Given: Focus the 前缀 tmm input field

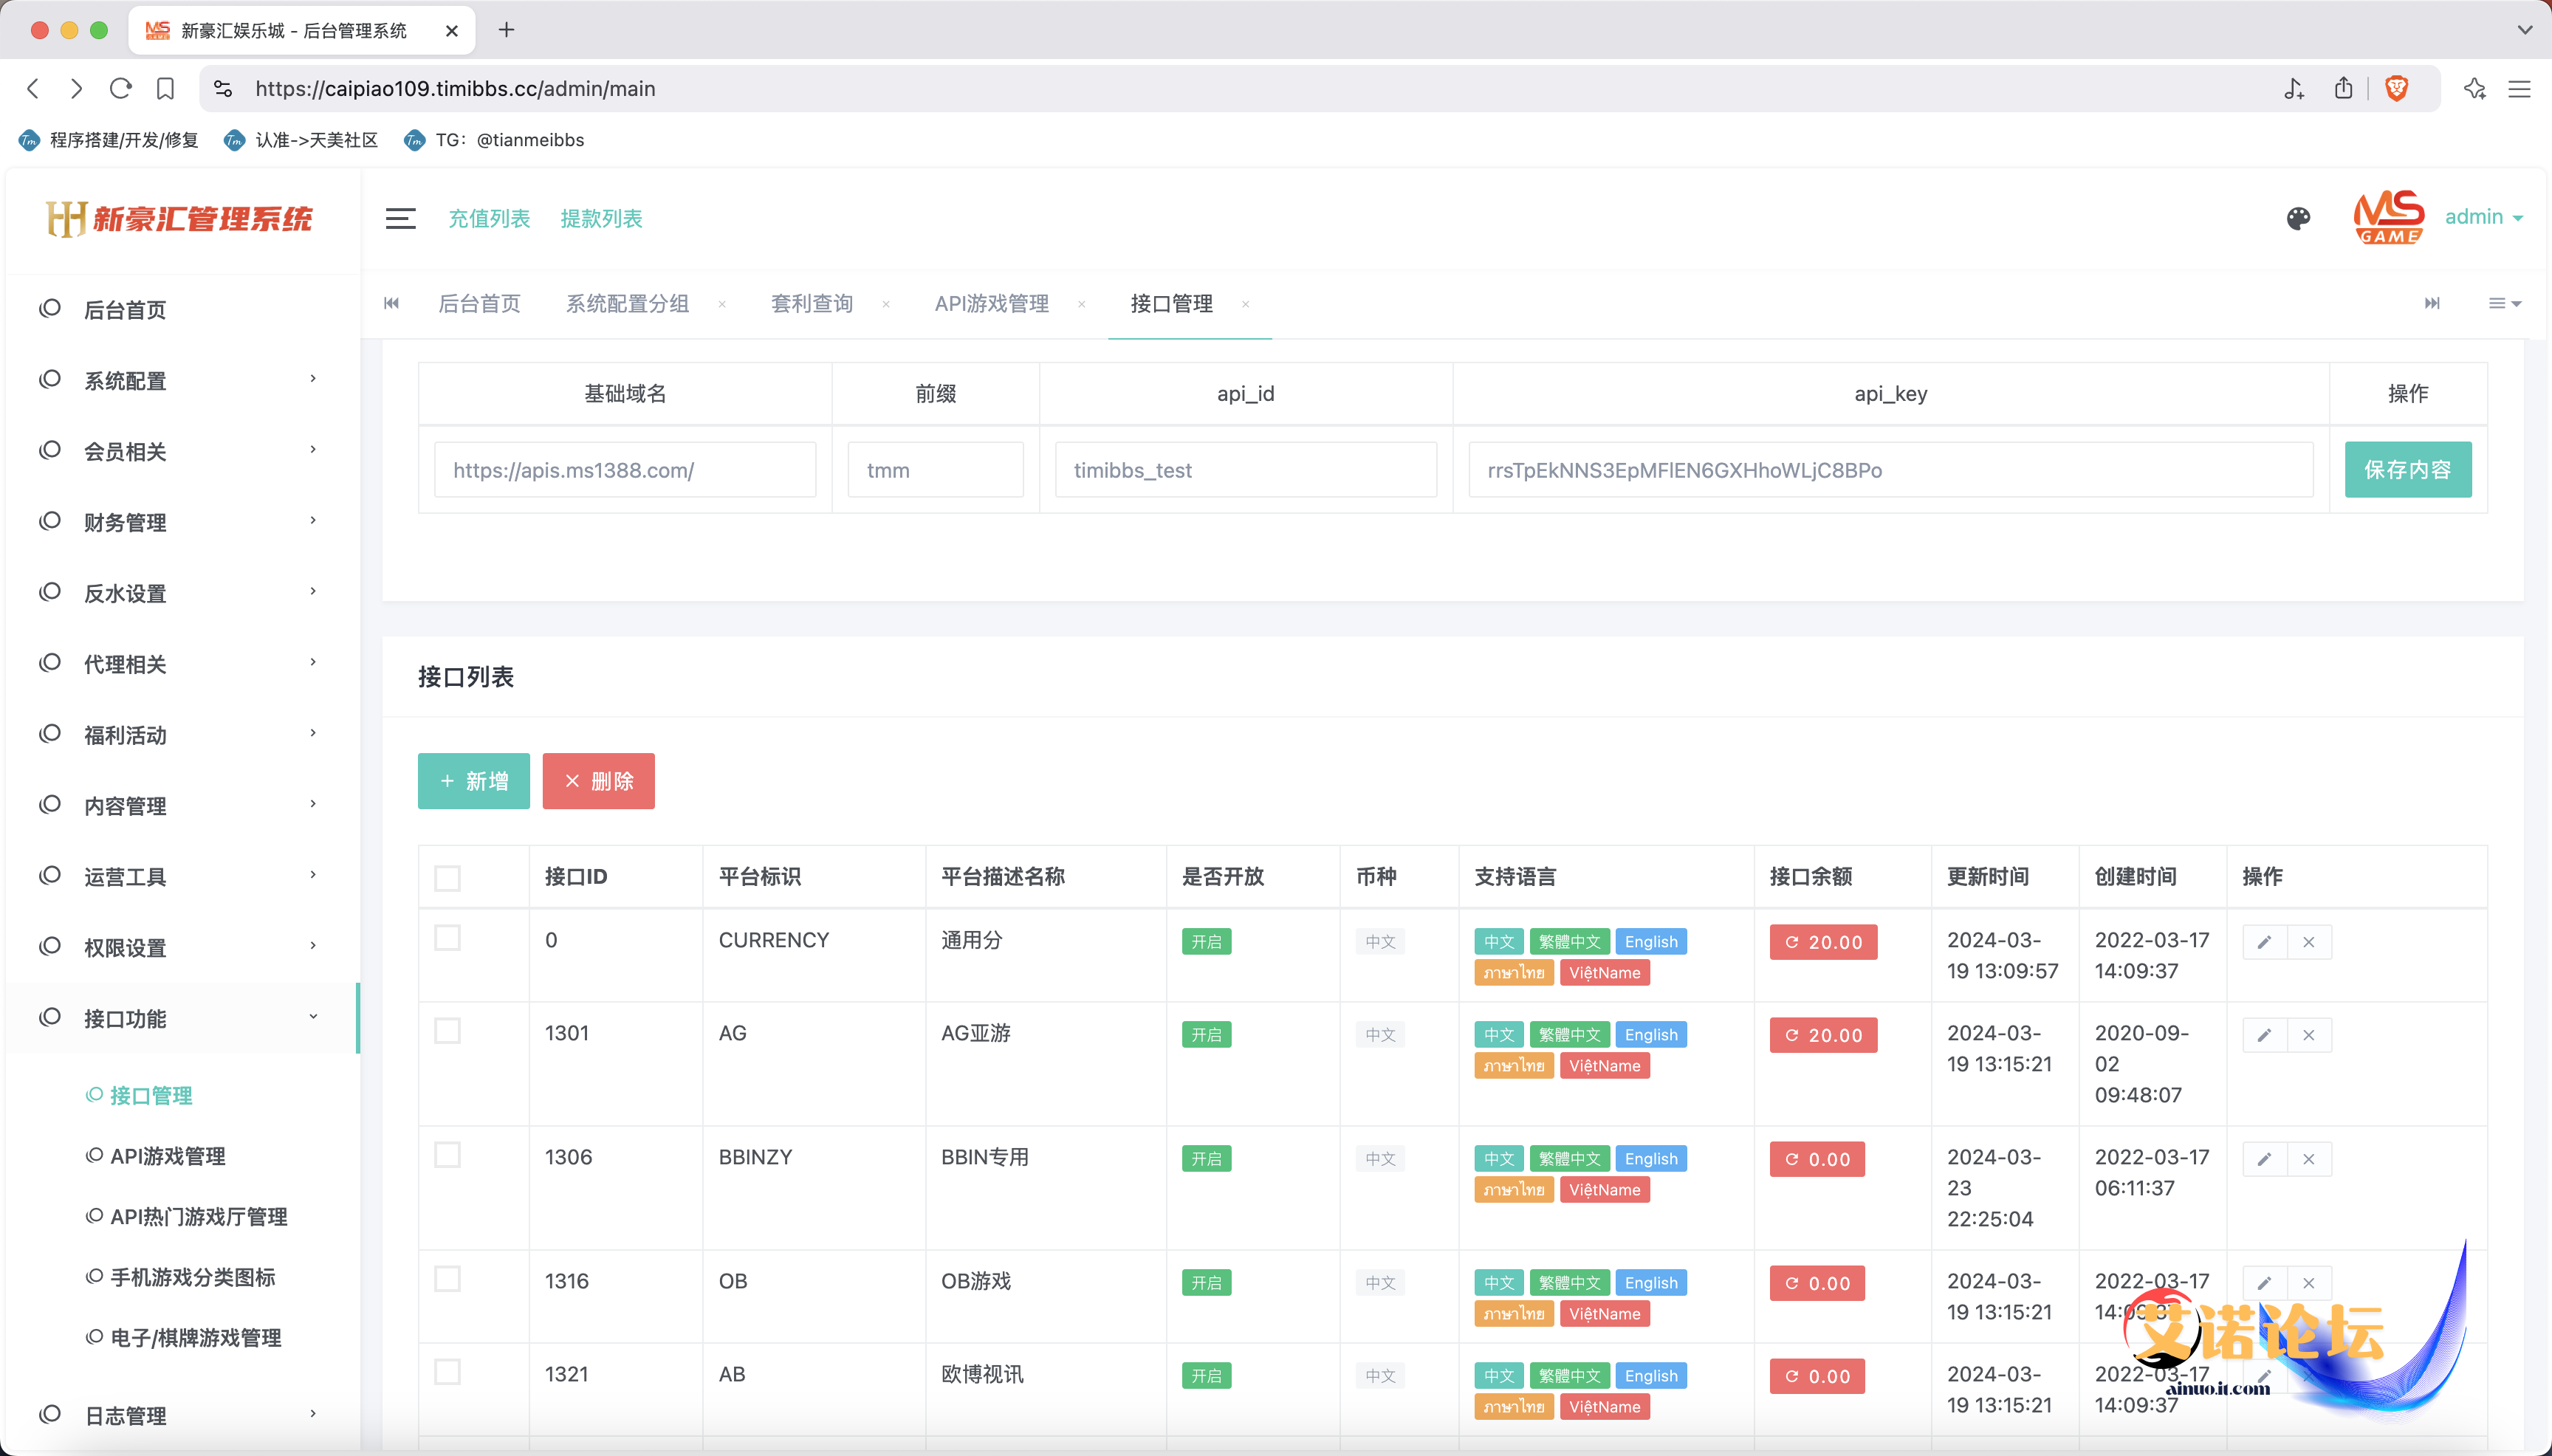Looking at the screenshot, I should pyautogui.click(x=935, y=470).
